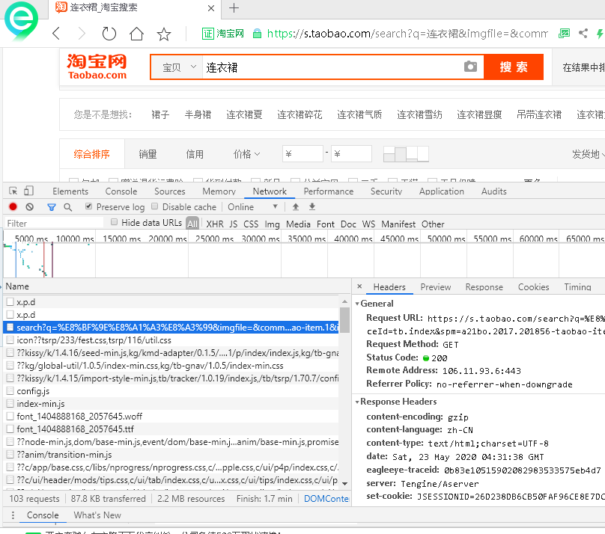The image size is (605, 534).
Task: Stop network recording with red dot
Action: point(13,207)
